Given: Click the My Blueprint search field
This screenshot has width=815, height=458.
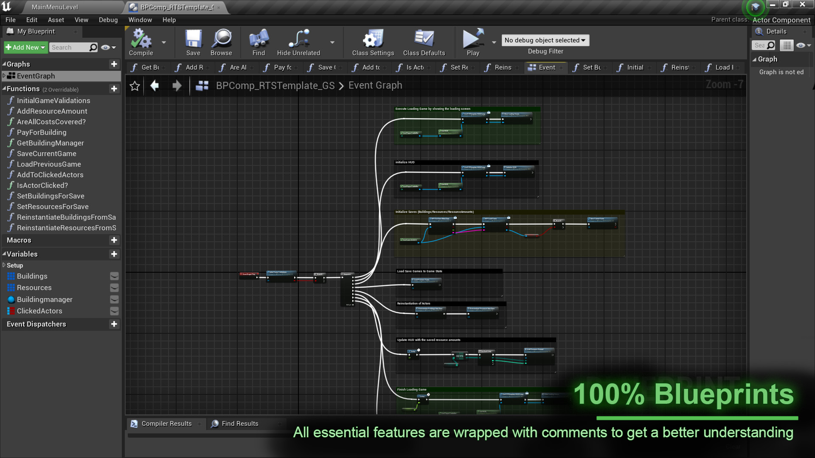Looking at the screenshot, I should (x=69, y=47).
